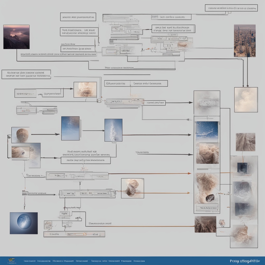Click the first item in bottom bar menu
Image resolution: width=265 pixels, height=265 pixels.
[x=30, y=261]
